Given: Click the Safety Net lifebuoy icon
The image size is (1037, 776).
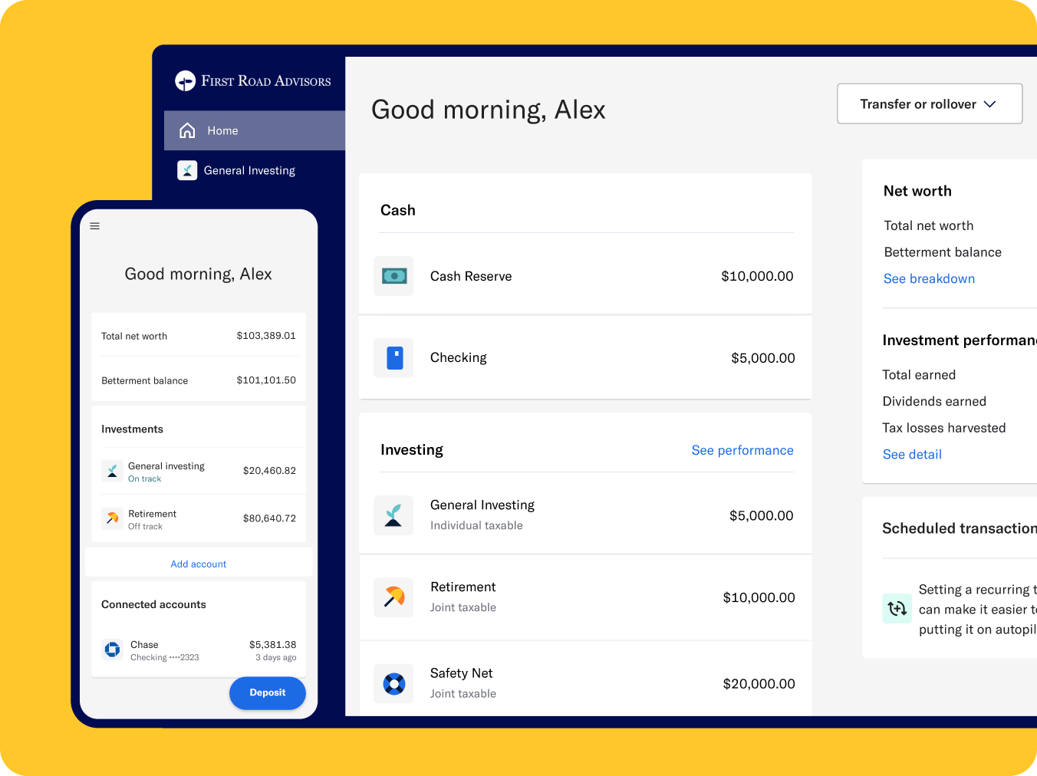Looking at the screenshot, I should [393, 684].
